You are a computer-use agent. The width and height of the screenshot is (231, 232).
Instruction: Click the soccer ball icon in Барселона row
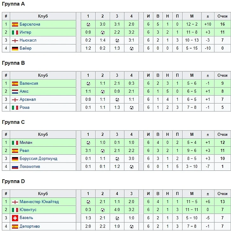[88, 24]
